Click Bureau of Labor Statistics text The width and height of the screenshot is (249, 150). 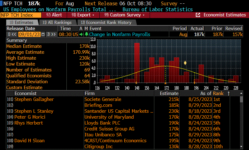(157, 9)
